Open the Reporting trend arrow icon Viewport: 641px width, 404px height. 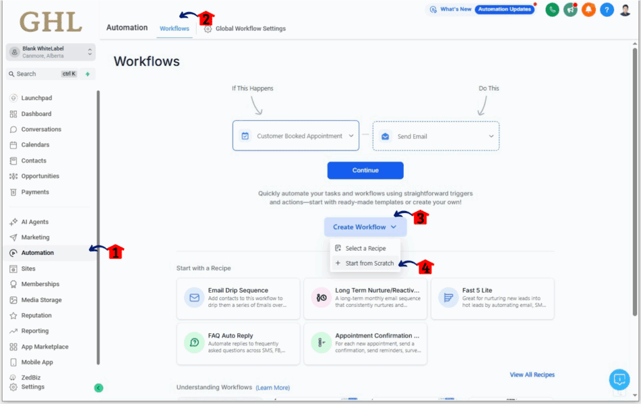14,331
